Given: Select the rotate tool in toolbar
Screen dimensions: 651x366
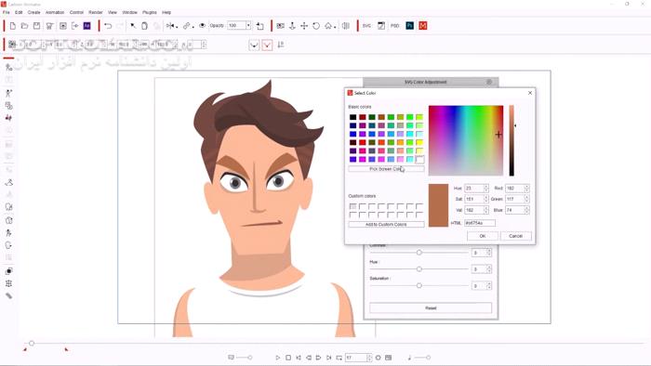Looking at the screenshot, I should 316,26.
